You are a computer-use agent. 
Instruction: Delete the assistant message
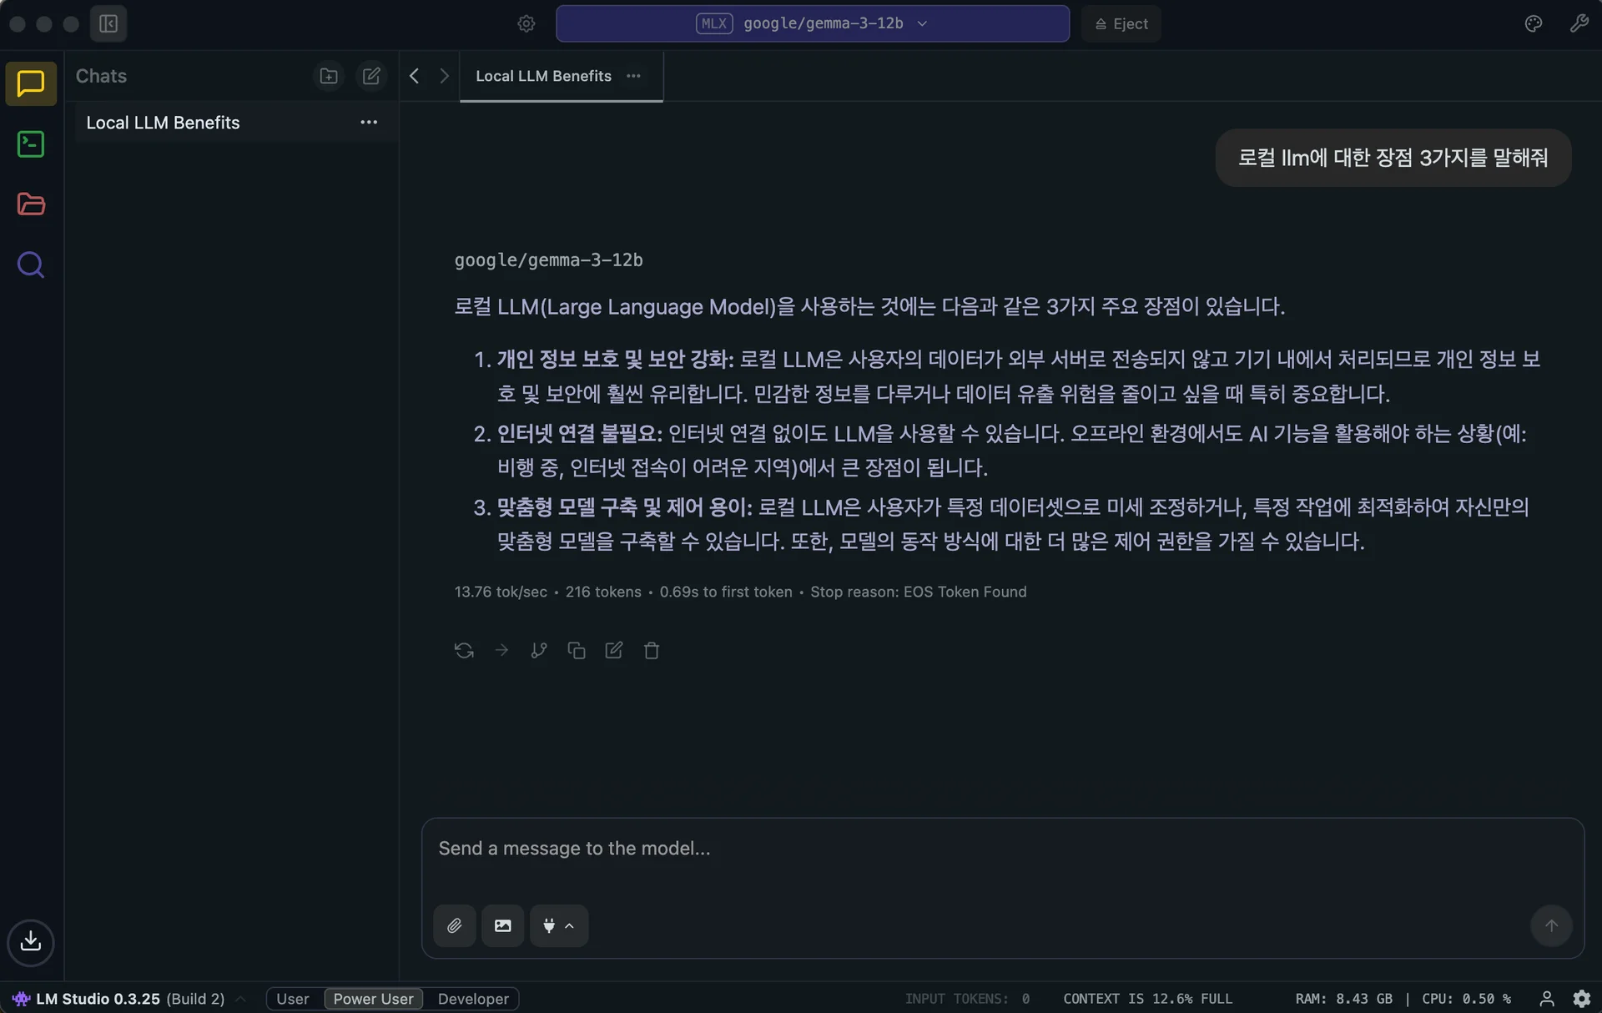pos(652,650)
